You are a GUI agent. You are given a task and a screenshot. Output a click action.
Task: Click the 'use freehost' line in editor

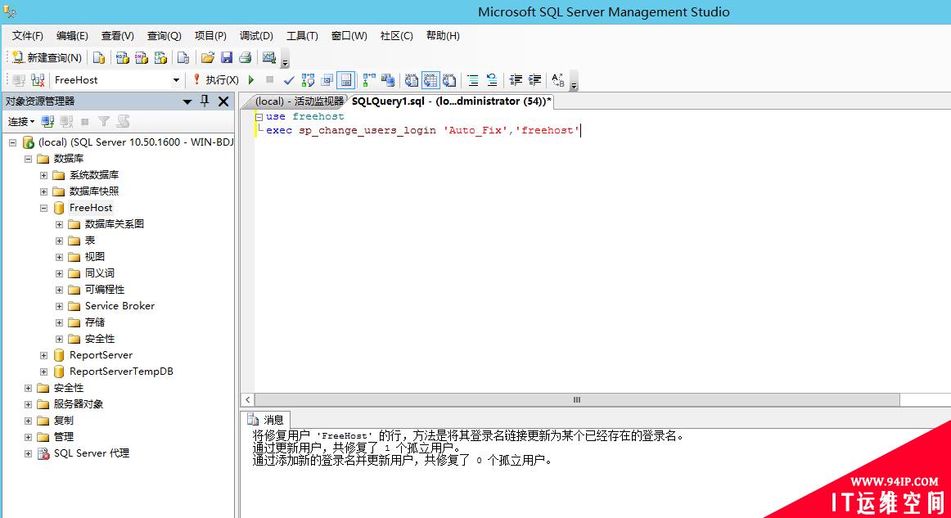[x=304, y=116]
